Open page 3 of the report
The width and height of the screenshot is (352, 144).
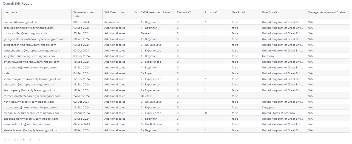[18, 140]
